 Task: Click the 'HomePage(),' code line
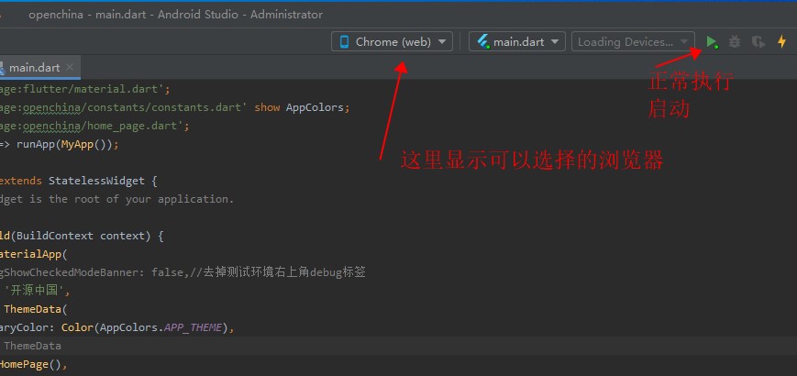(34, 364)
